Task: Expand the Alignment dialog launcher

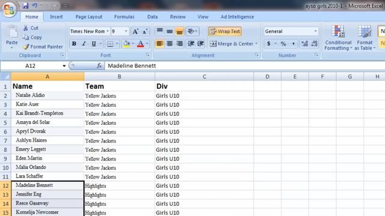Action: click(x=257, y=55)
